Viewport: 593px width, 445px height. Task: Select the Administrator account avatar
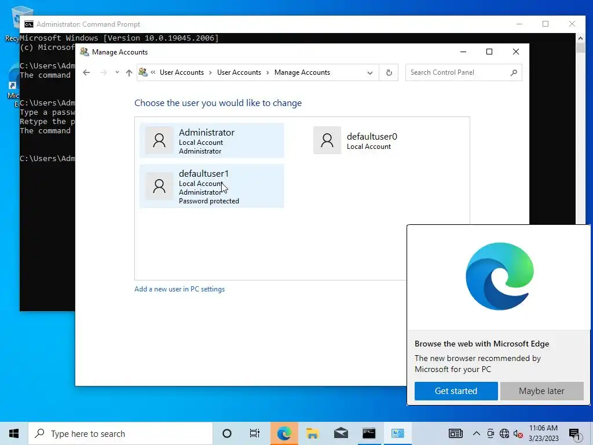click(x=159, y=140)
